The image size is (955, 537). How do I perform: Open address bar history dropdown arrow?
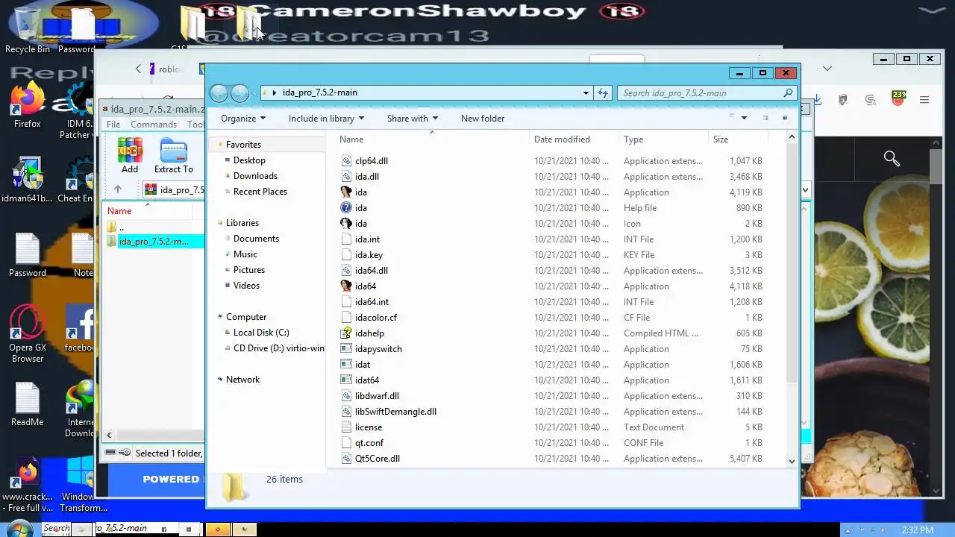click(x=586, y=93)
